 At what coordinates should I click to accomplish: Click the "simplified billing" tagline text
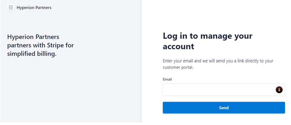(x=32, y=54)
